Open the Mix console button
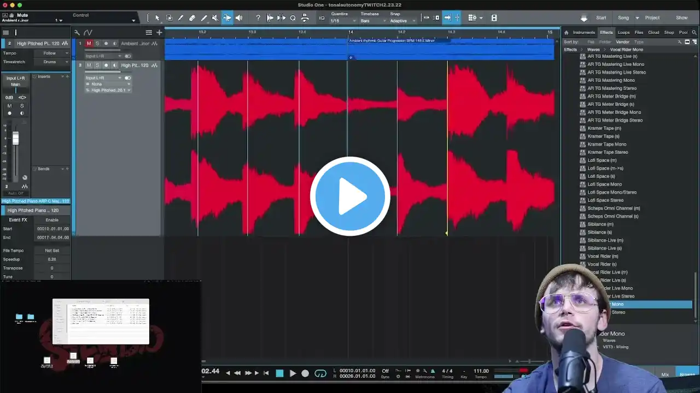The width and height of the screenshot is (700, 393). (665, 374)
